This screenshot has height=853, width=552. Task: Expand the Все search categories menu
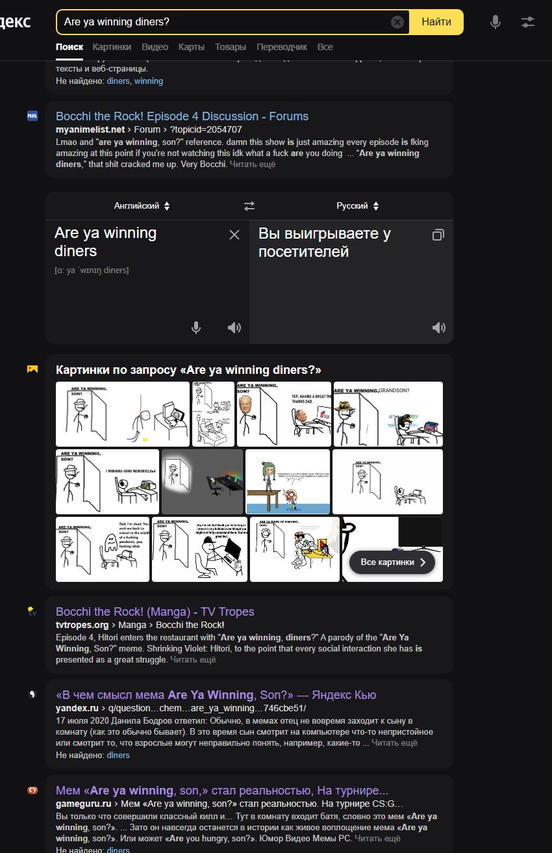325,47
